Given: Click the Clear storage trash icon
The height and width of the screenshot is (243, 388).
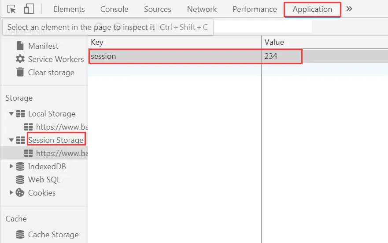Looking at the screenshot, I should 20,72.
